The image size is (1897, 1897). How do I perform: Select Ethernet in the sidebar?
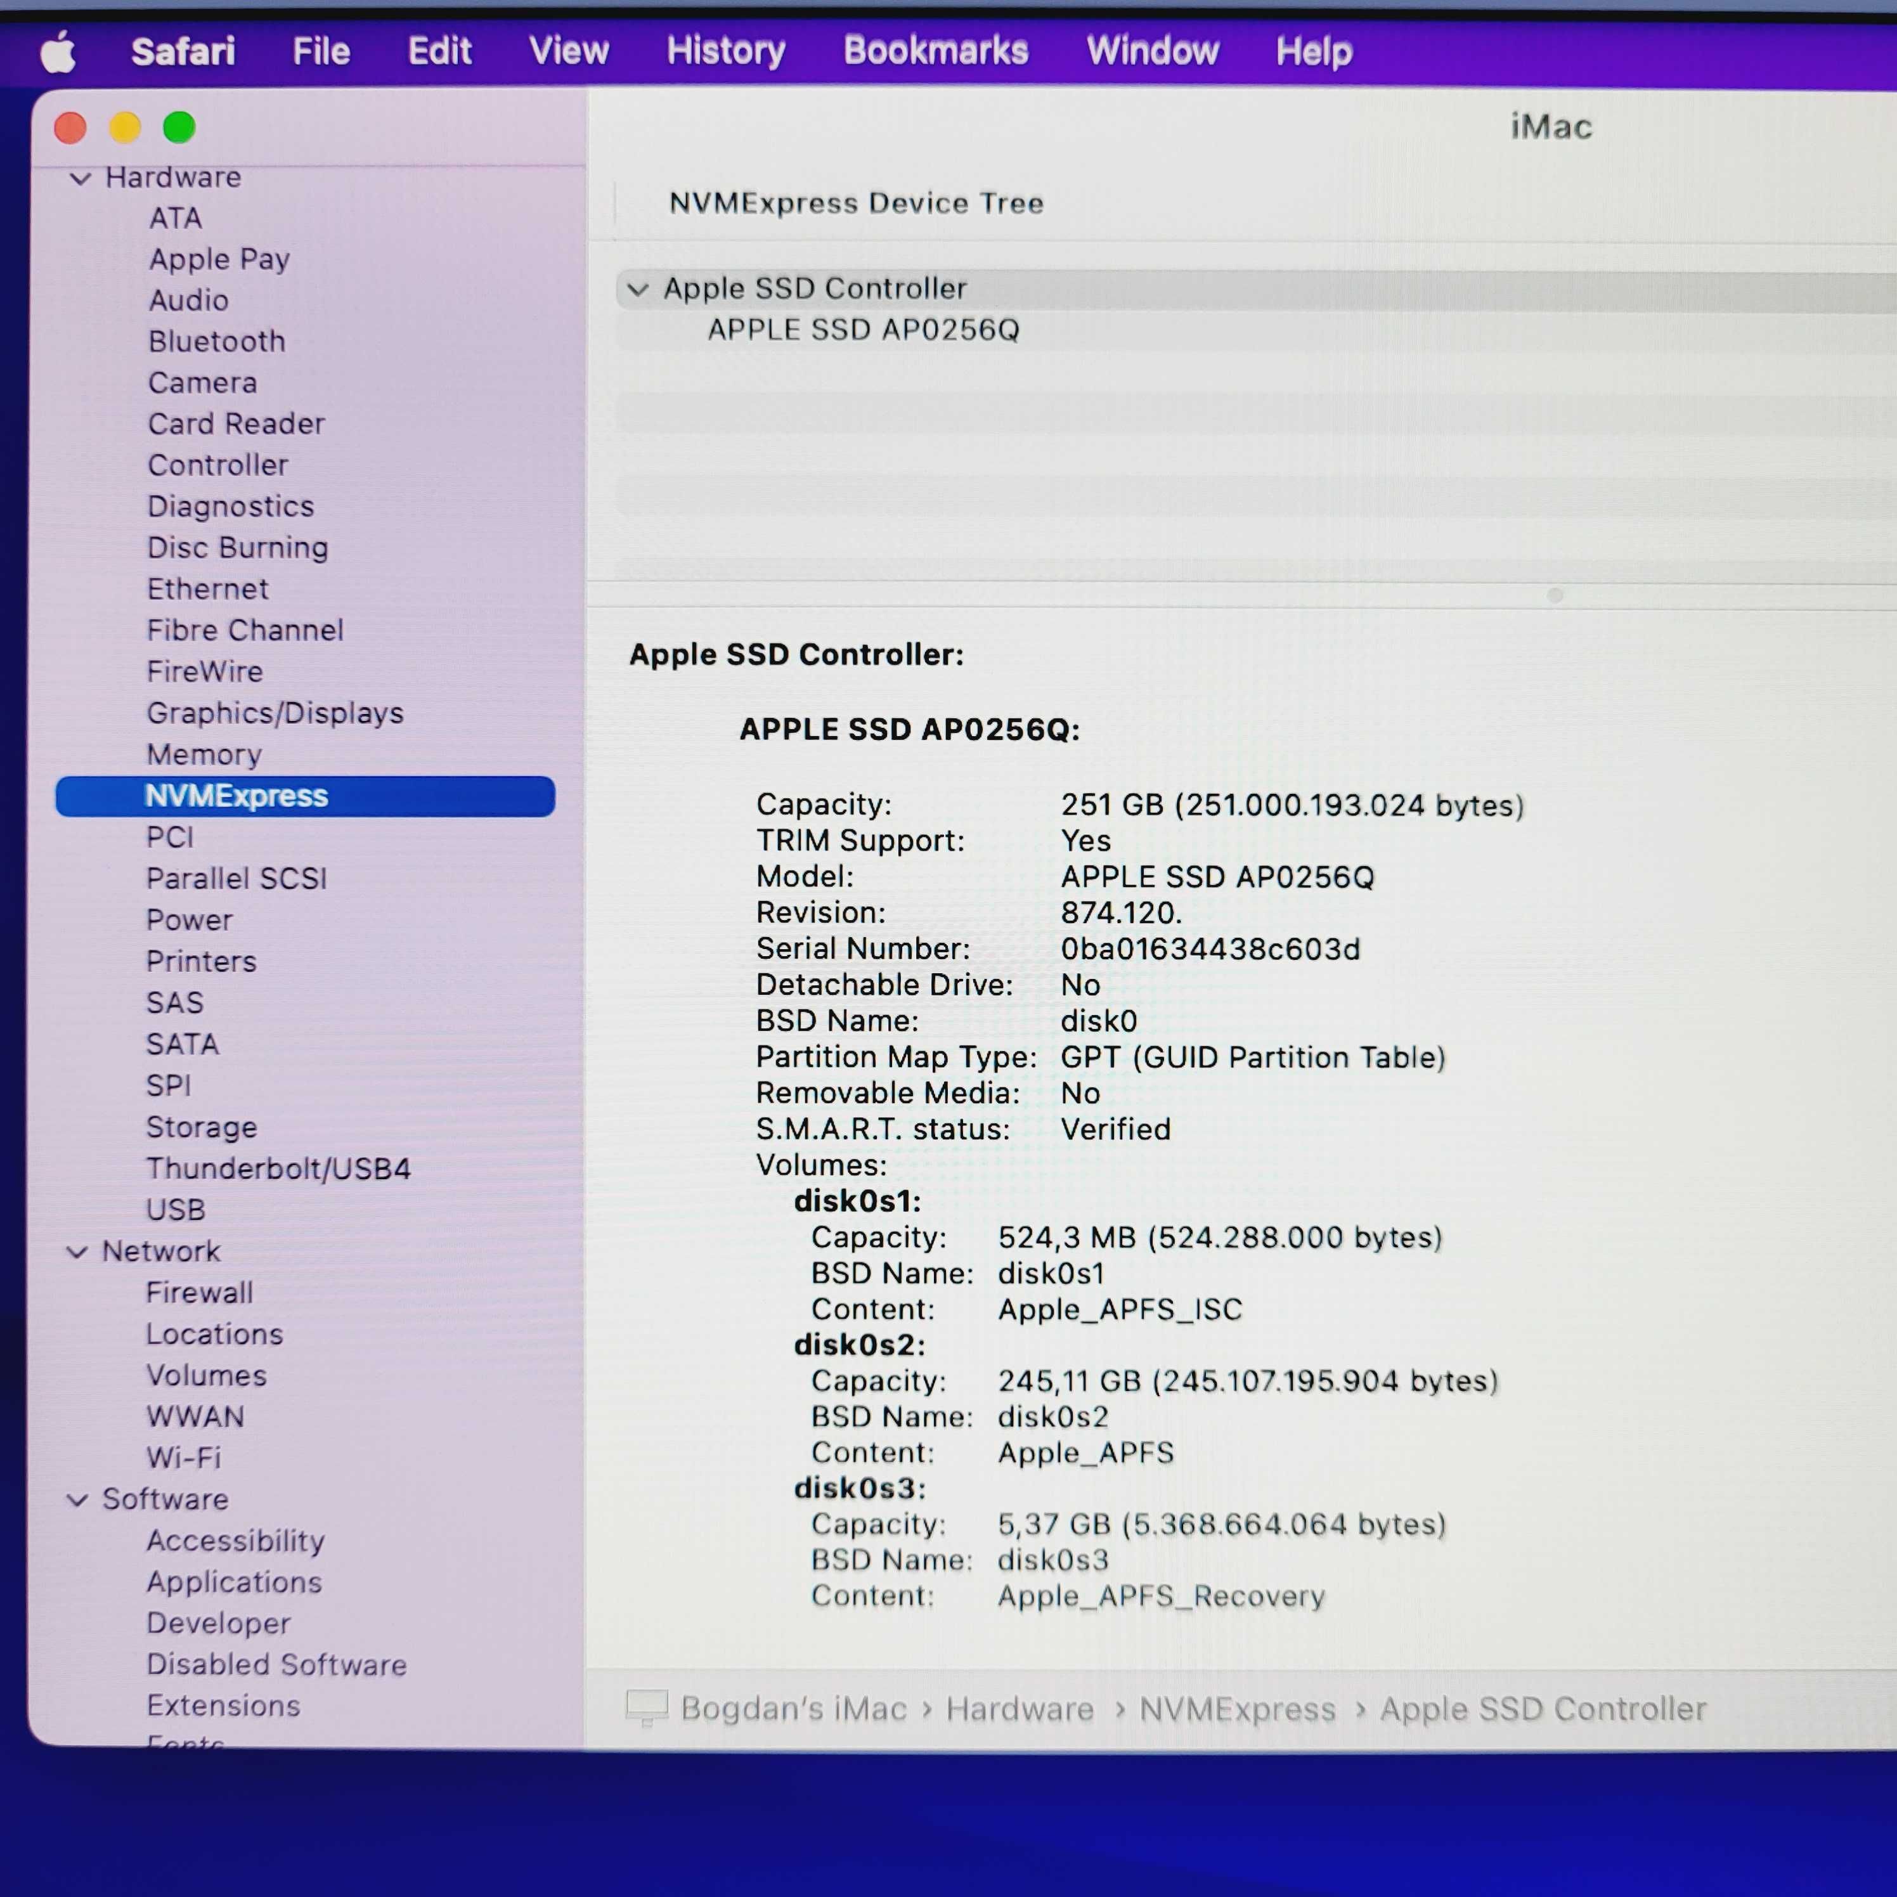point(207,589)
